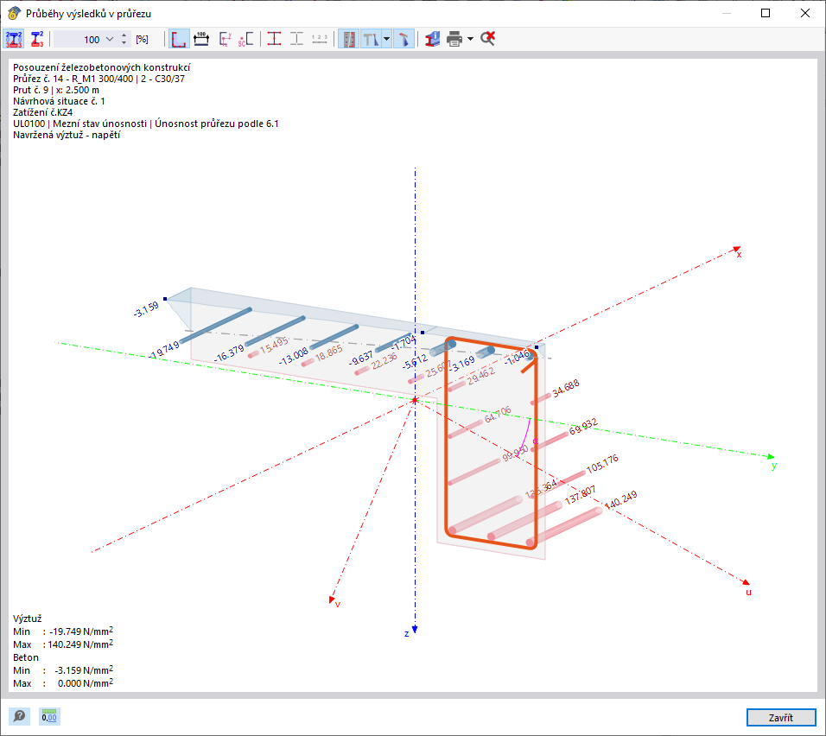Click the 140.249 stress value label
The image size is (826, 736).
(x=620, y=500)
